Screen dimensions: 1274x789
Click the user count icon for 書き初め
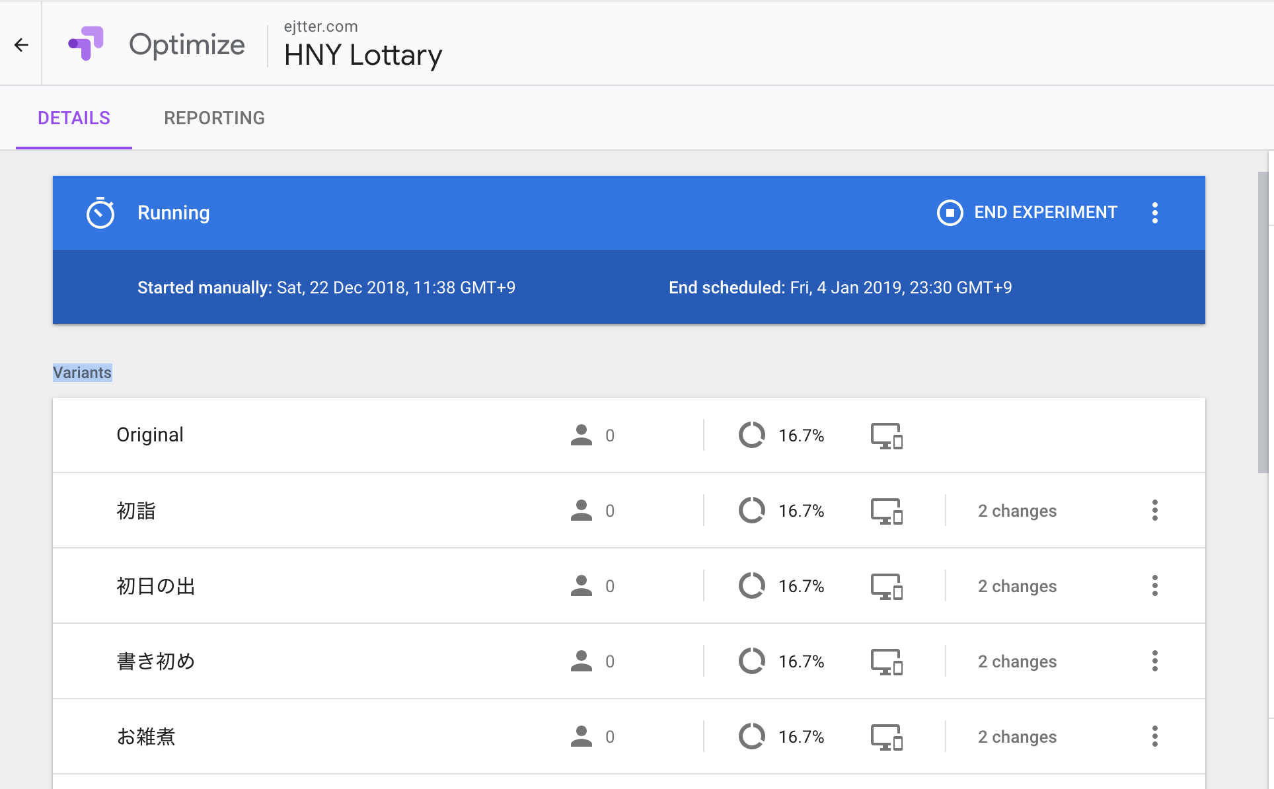click(581, 661)
